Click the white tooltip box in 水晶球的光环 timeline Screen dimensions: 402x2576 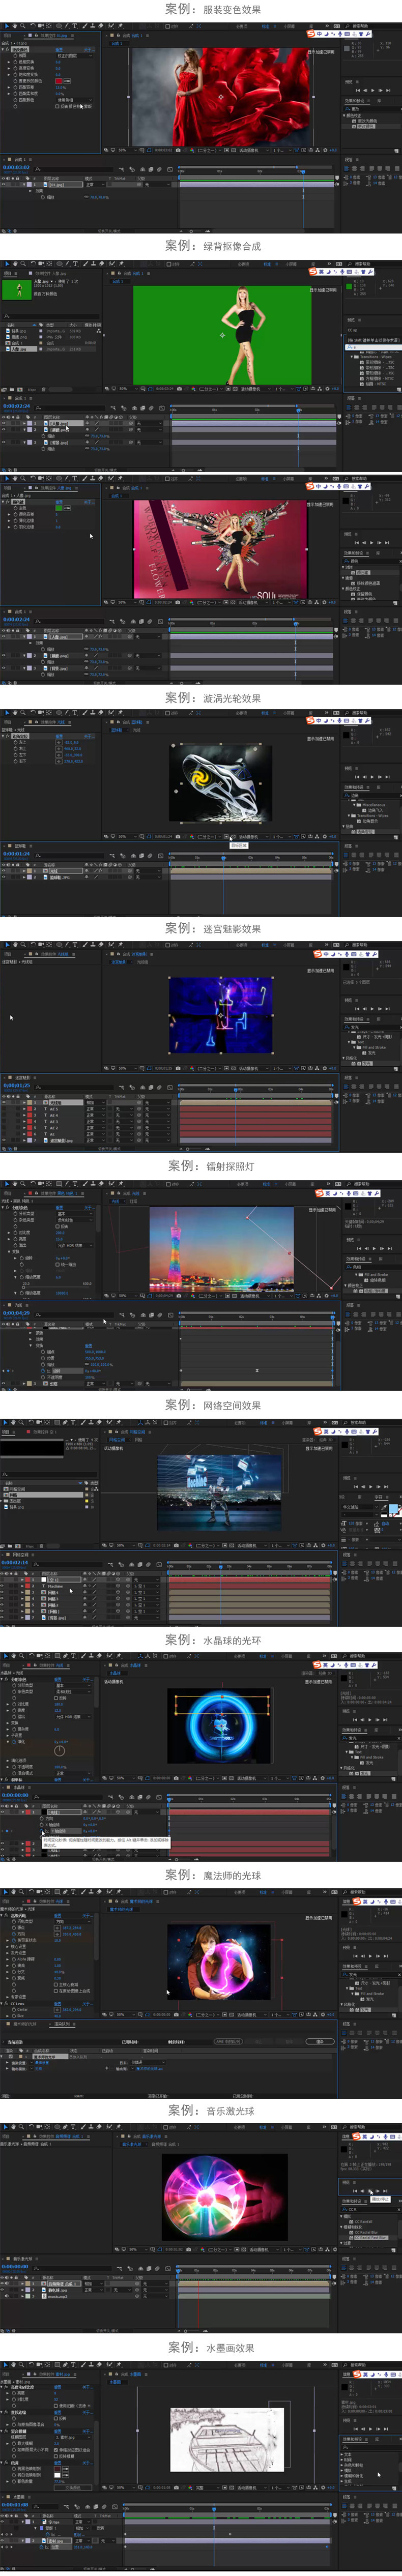(106, 1841)
